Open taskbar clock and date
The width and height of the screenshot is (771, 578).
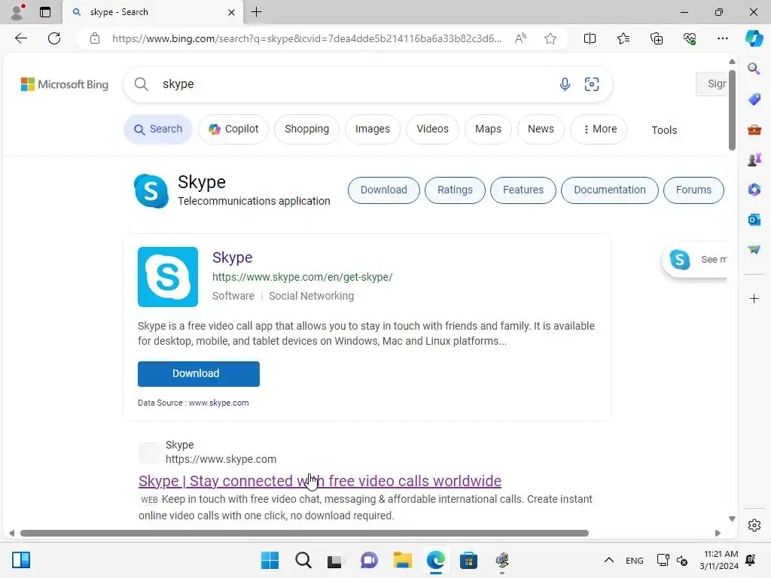719,560
